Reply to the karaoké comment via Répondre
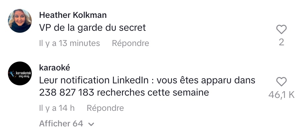Viewport: 303px width, 131px height. tap(105, 108)
